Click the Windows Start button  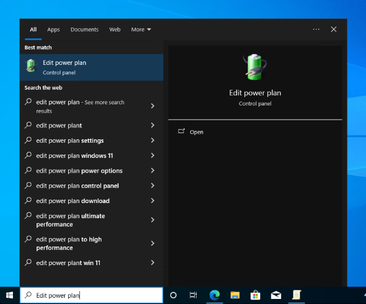coord(10,295)
